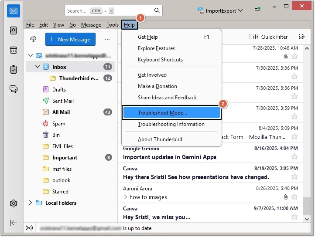
Task: Open the Help menu
Action: (129, 25)
